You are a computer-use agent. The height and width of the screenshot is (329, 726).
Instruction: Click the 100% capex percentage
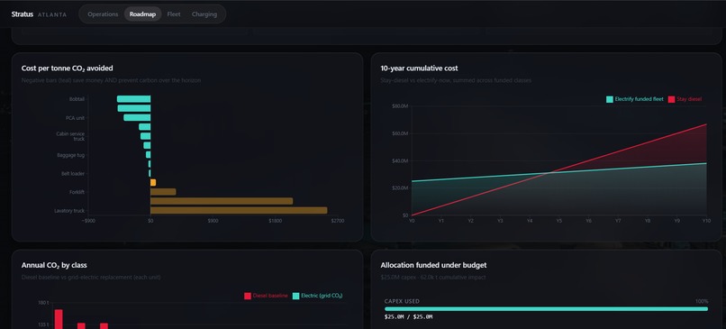702,301
